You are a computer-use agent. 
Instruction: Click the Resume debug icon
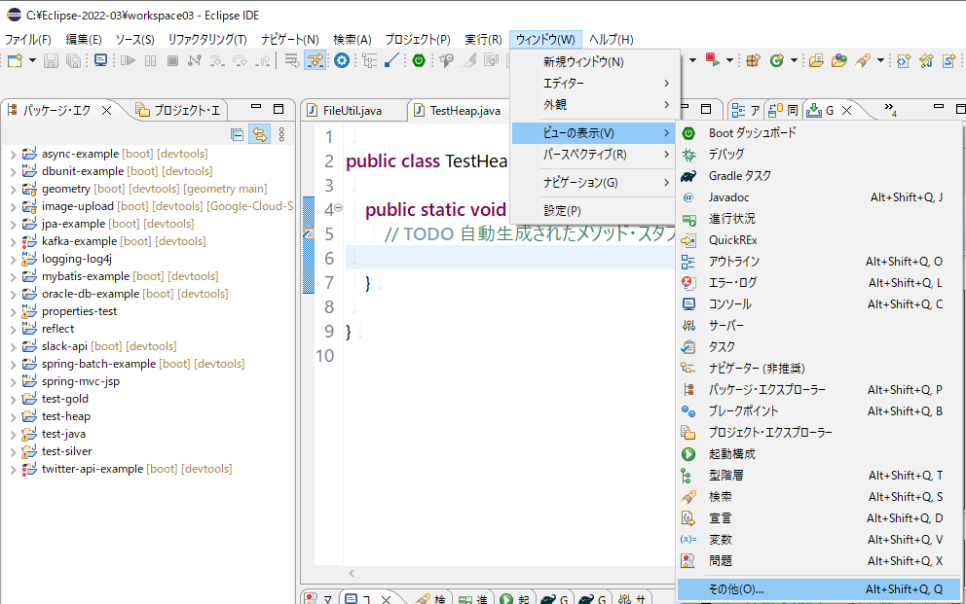click(128, 60)
